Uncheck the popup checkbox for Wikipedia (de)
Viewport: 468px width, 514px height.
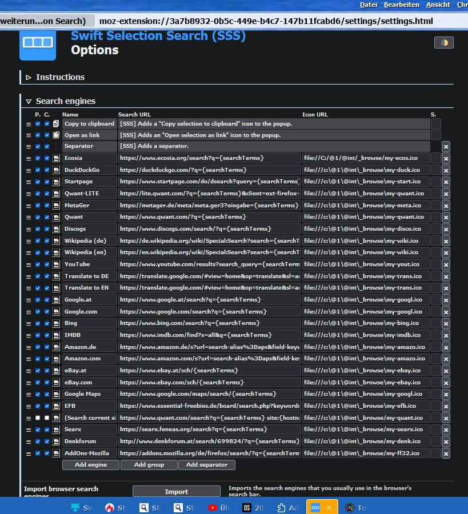pyautogui.click(x=38, y=241)
